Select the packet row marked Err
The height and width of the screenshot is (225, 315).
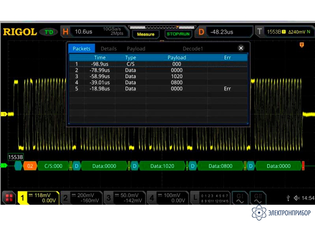[x=158, y=89]
